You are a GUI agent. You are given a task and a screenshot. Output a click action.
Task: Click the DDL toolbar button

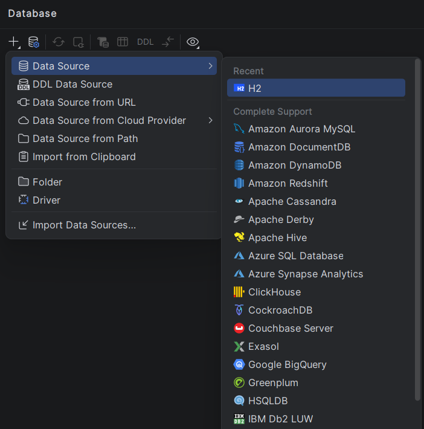pyautogui.click(x=145, y=42)
